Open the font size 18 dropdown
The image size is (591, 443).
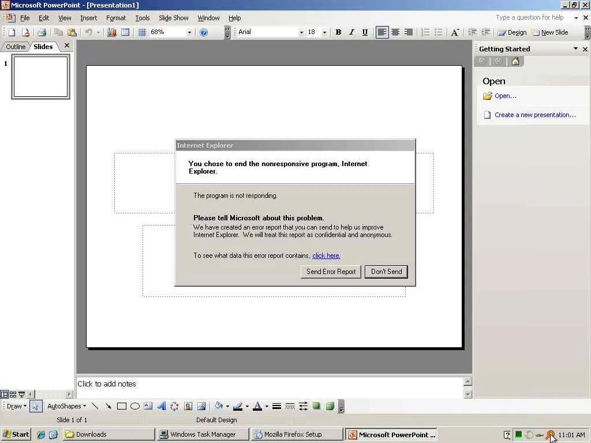pyautogui.click(x=324, y=32)
